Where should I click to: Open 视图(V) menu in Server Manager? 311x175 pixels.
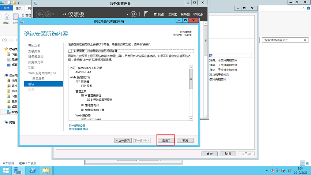pos(185,14)
